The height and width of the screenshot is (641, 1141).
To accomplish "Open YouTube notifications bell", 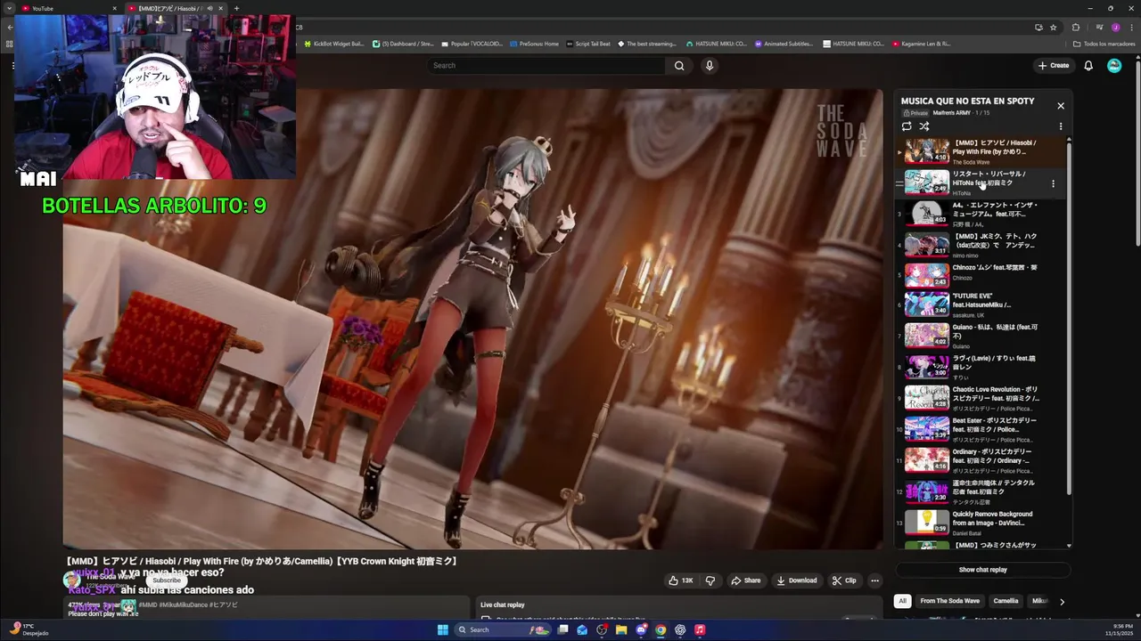I will pos(1088,66).
